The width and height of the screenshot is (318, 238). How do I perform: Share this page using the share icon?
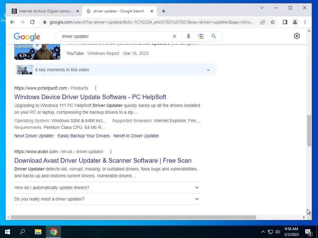click(x=263, y=22)
